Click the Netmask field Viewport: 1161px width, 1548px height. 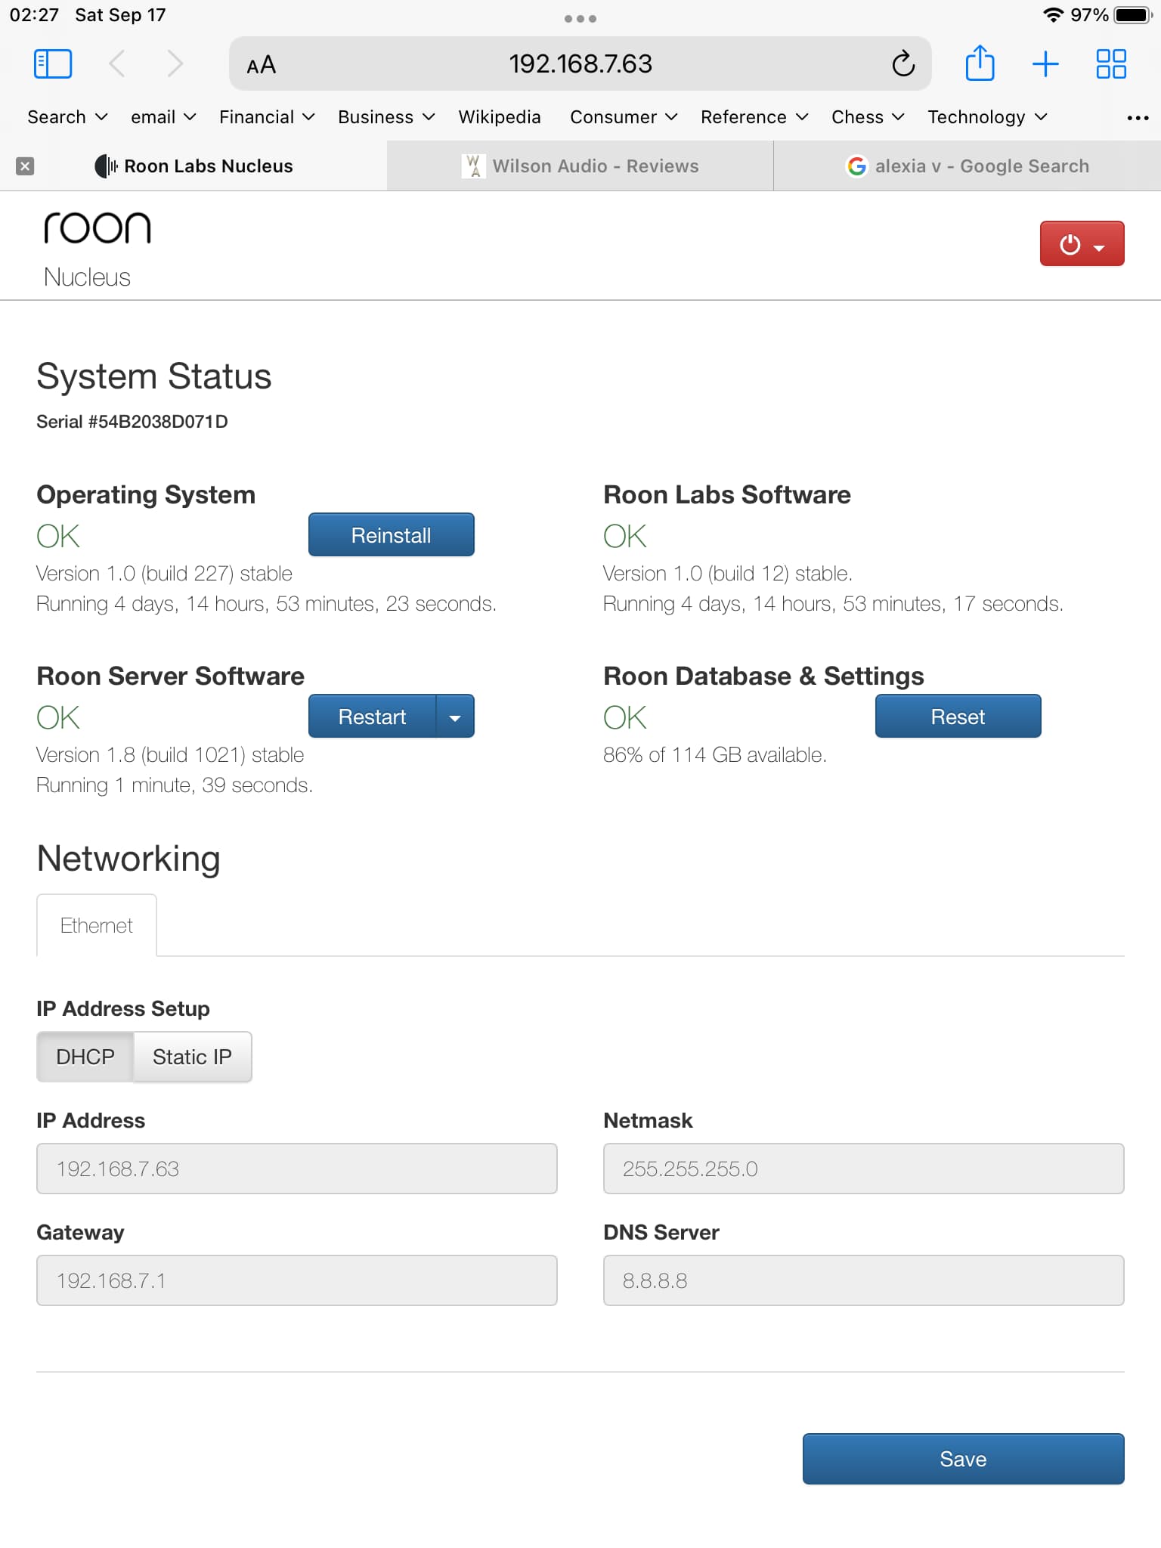coord(864,1169)
